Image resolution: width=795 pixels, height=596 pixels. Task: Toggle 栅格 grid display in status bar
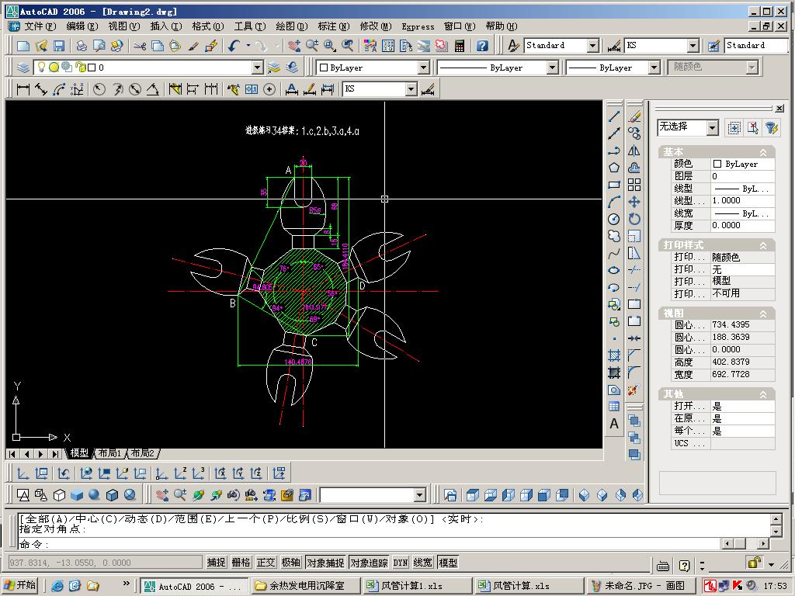click(241, 563)
